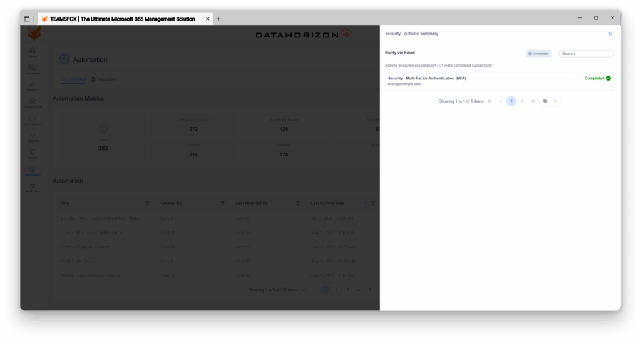Open Reports in the left sidebar
The image size is (641, 340).
[33, 154]
